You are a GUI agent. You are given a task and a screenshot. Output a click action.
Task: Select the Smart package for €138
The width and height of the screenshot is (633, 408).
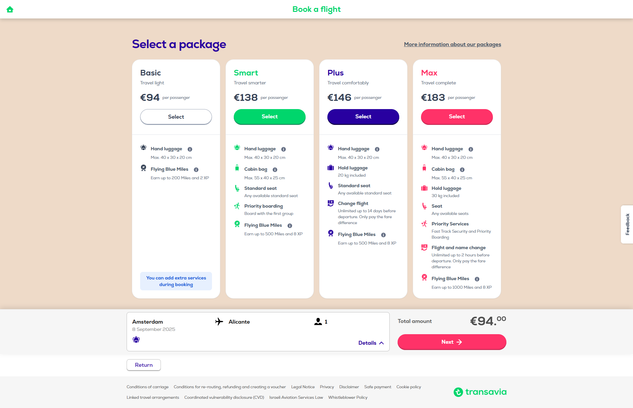coord(270,117)
